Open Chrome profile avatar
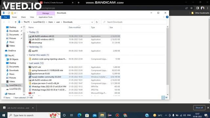This screenshot has height=118, width=210. (202, 8)
